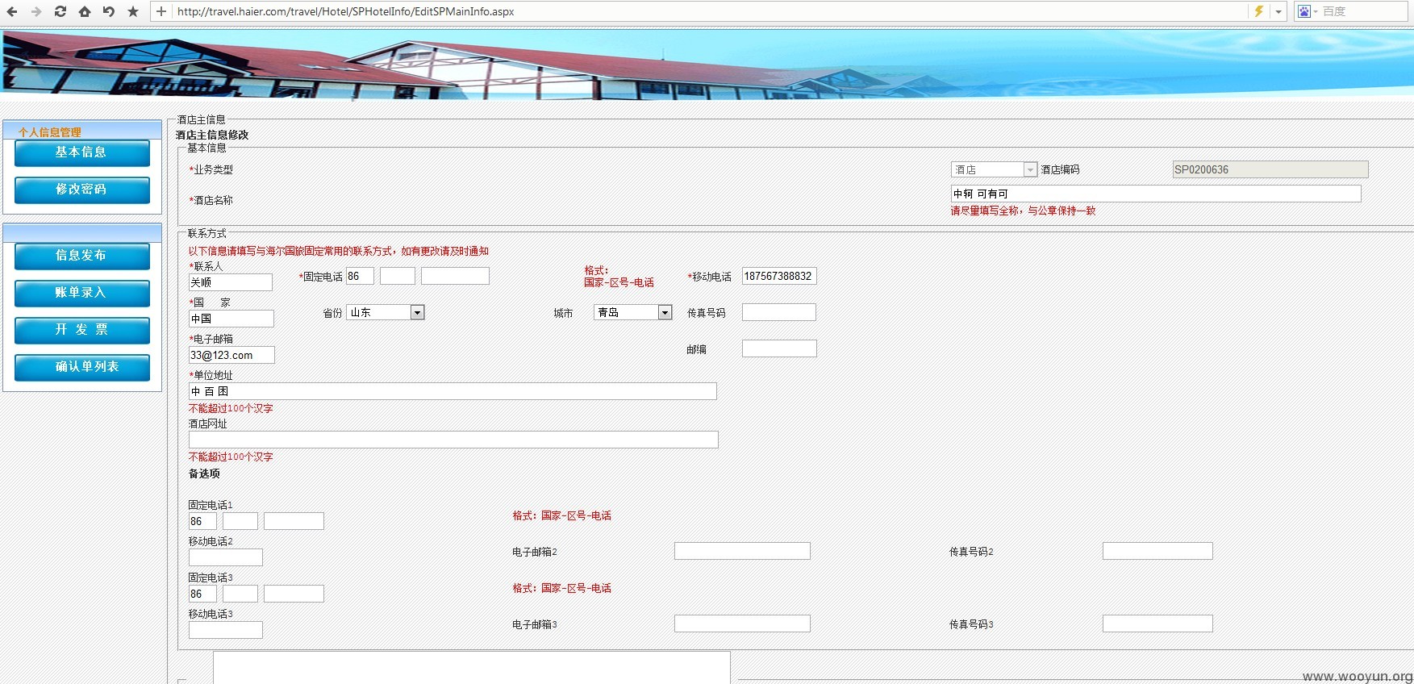Viewport: 1414px width, 684px height.
Task: Edit the 单位地址 field
Action: [453, 391]
